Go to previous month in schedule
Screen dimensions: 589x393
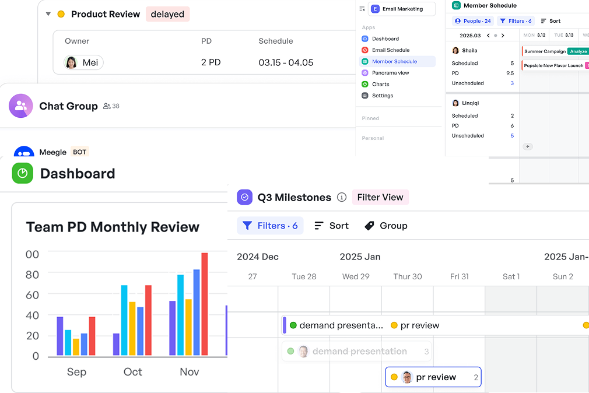tap(488, 36)
